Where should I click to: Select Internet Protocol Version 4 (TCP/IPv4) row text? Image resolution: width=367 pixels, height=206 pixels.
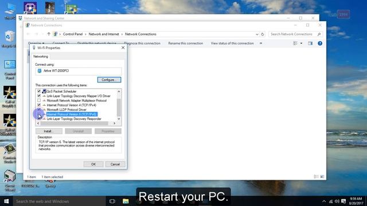coord(71,105)
